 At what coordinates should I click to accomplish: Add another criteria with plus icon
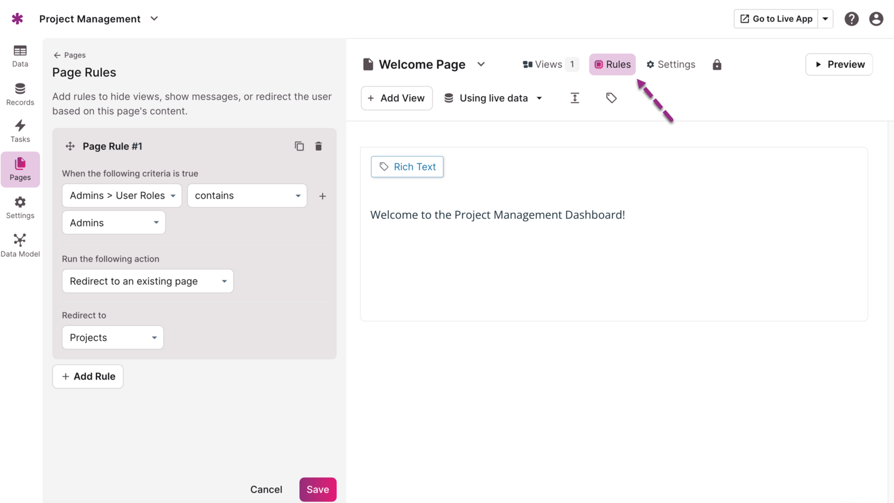click(x=322, y=196)
